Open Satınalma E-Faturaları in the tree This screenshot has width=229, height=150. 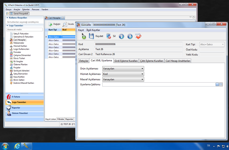point(23,37)
